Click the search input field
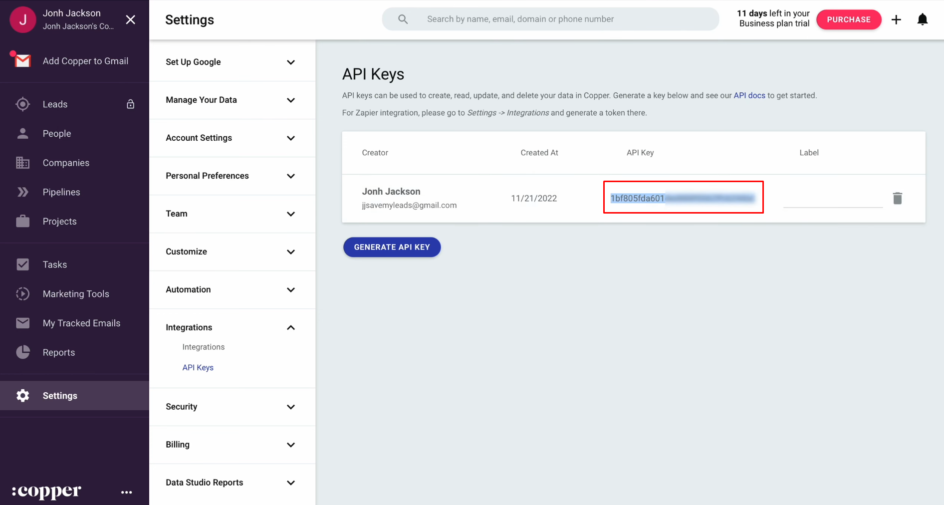The width and height of the screenshot is (944, 505). 550,19
